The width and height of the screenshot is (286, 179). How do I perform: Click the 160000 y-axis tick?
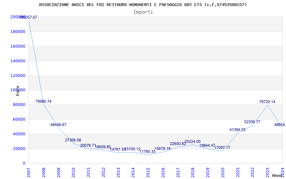point(18,47)
